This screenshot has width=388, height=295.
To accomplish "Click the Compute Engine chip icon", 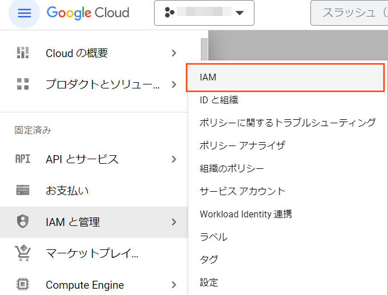I will (23, 284).
